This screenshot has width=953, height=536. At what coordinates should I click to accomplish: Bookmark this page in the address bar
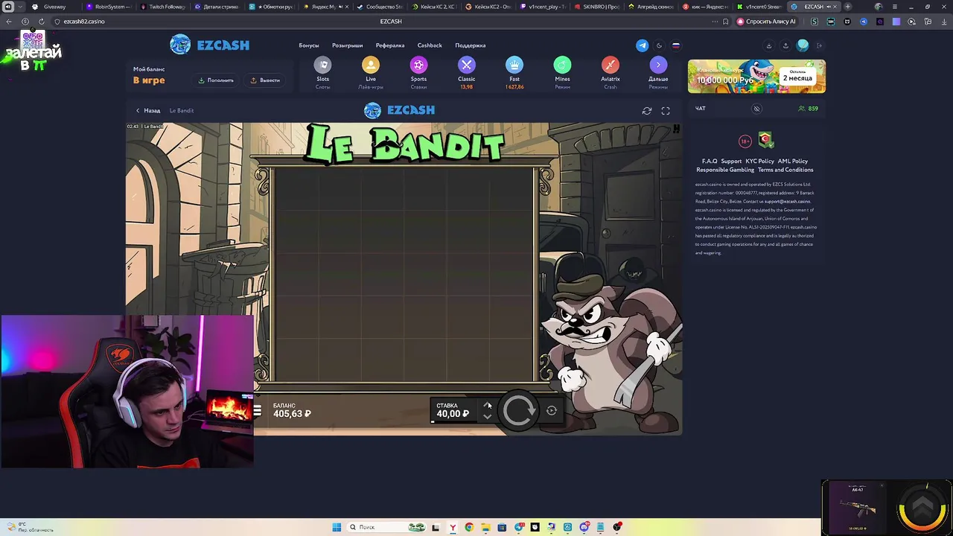pyautogui.click(x=725, y=22)
